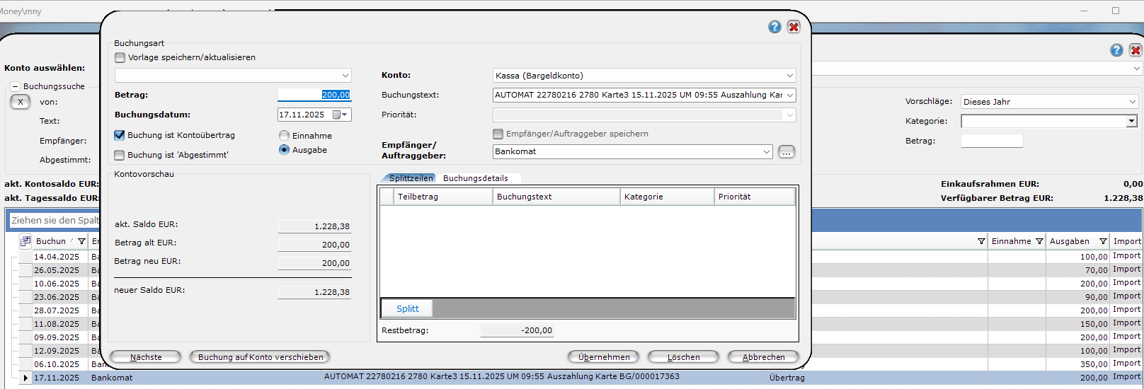
Task: Click the ellipsis button beside Bankomat
Action: pos(786,152)
